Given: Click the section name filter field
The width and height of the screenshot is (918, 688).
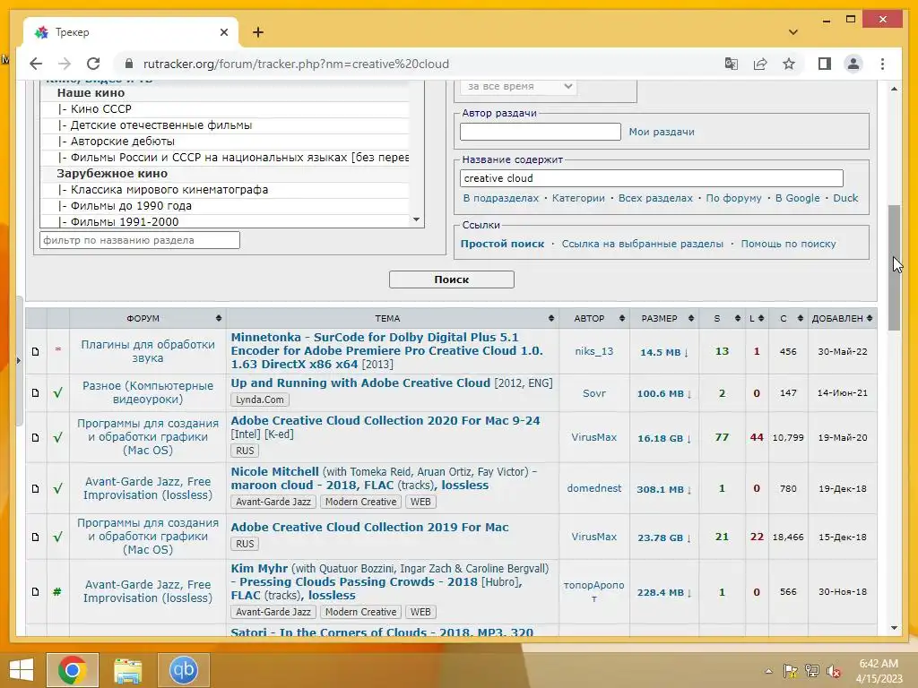Looking at the screenshot, I should pyautogui.click(x=140, y=240).
